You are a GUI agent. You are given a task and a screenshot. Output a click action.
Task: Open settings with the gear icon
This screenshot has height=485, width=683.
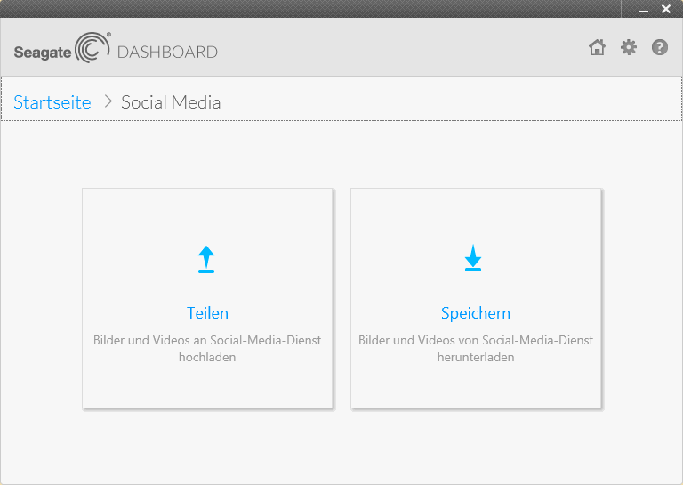[x=629, y=47]
